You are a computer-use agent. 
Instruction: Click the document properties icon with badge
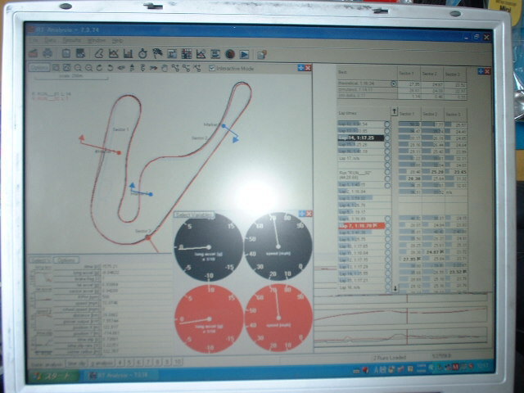262,54
